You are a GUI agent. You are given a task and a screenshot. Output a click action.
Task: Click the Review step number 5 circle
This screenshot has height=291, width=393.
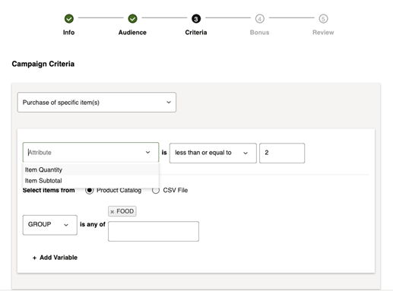click(323, 18)
